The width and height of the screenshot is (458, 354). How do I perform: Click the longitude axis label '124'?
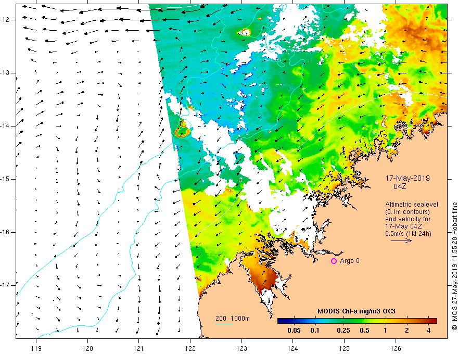click(292, 348)
